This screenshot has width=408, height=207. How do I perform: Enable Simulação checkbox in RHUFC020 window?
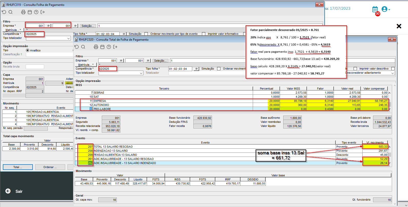[x=219, y=69]
